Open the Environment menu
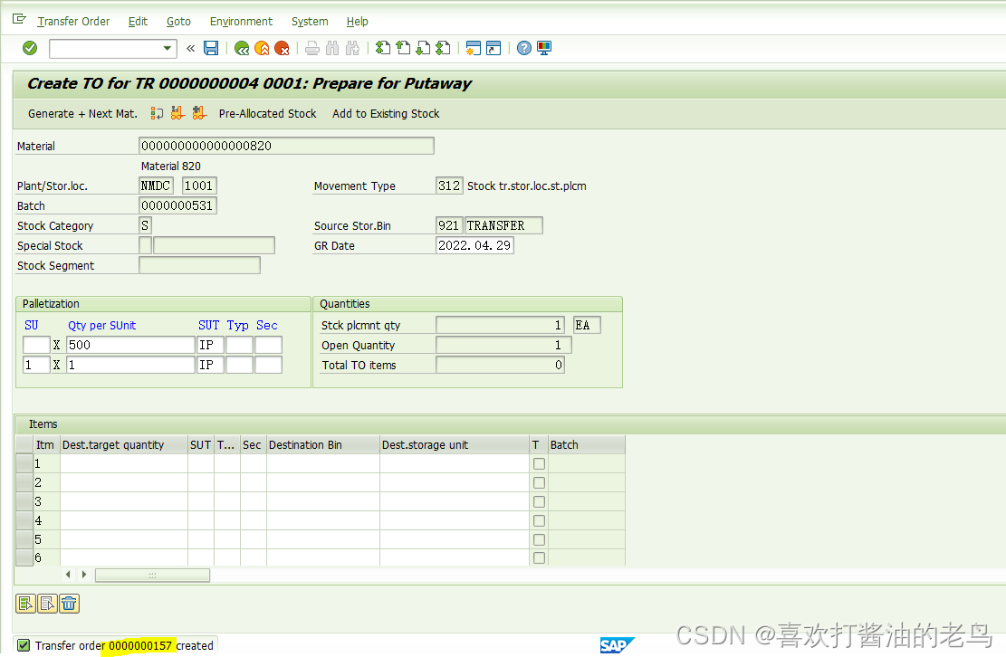 click(241, 21)
